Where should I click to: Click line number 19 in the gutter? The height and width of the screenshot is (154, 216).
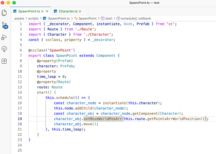point(20,119)
